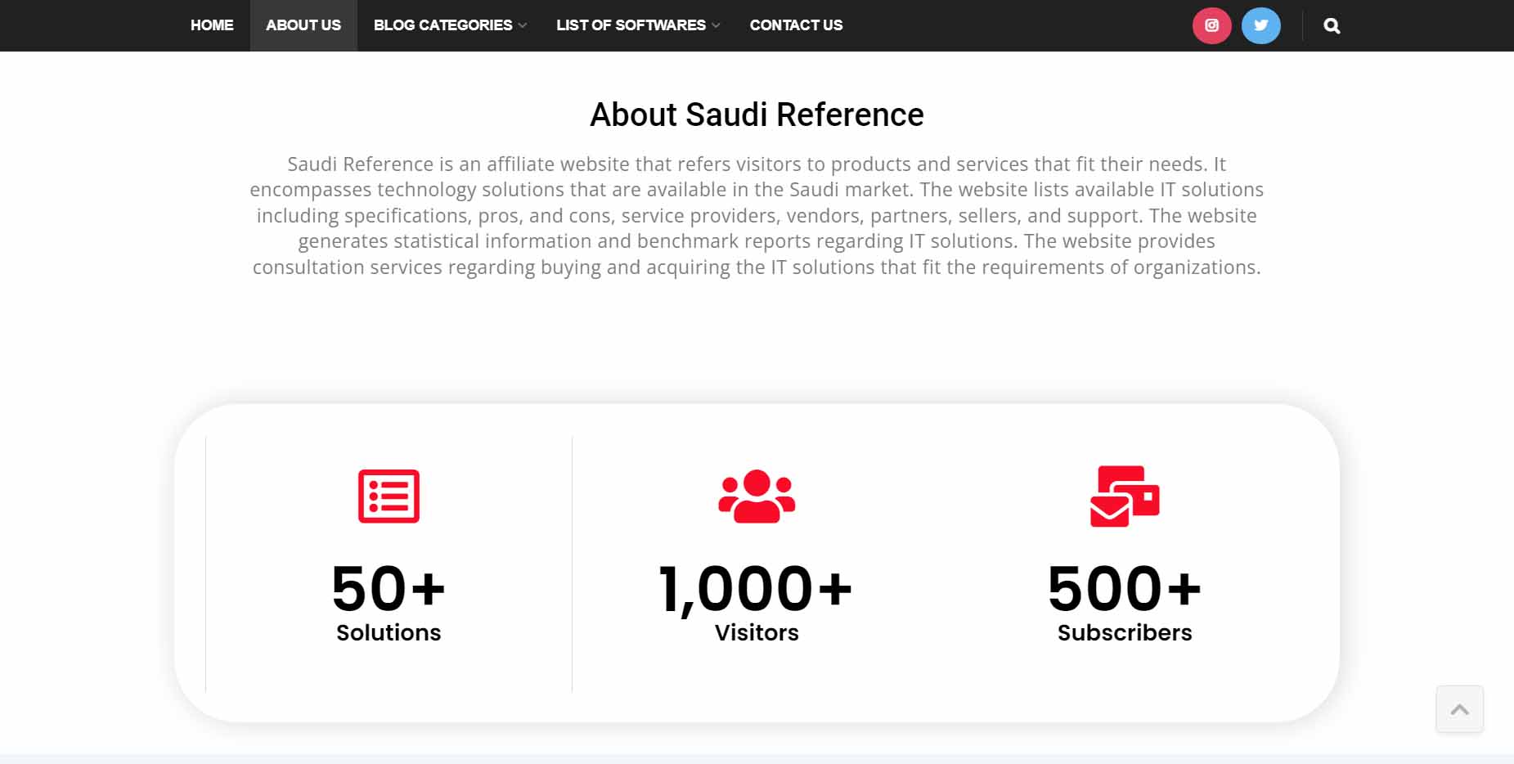
Task: Click the 1,000+ counter number
Action: point(756,589)
